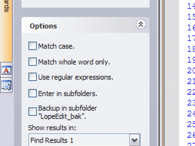Collapse the Options panel with double-chevron icon

pyautogui.click(x=141, y=24)
